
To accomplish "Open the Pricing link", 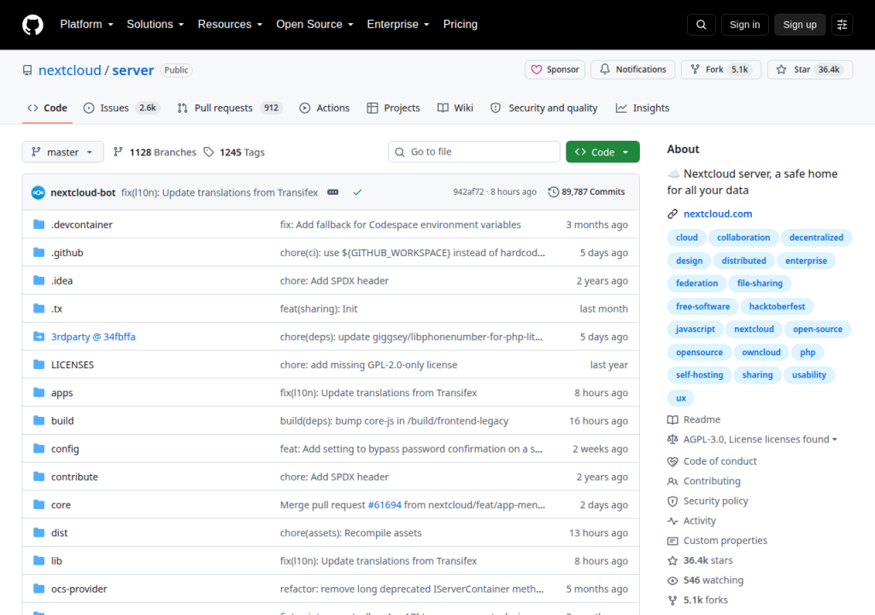I will pyautogui.click(x=460, y=25).
